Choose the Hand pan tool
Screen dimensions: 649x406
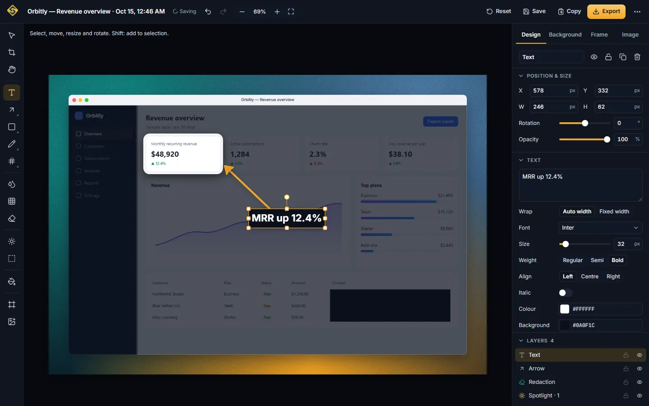click(12, 69)
